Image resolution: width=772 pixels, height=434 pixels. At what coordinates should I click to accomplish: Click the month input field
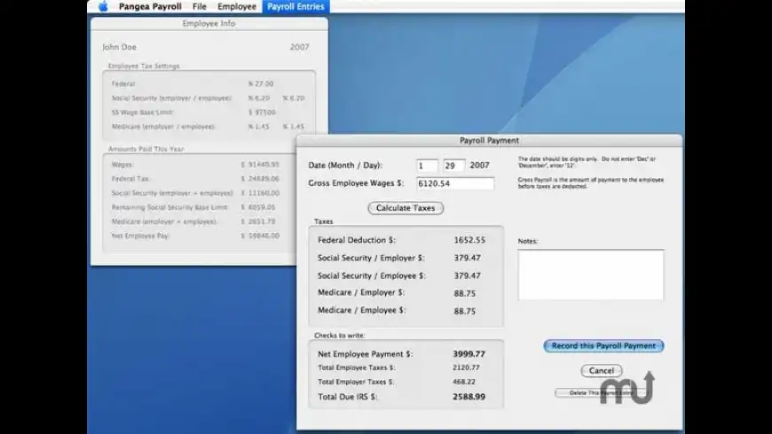427,166
